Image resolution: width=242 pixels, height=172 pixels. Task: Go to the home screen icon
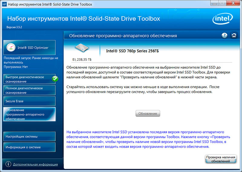pyautogui.click(x=234, y=35)
